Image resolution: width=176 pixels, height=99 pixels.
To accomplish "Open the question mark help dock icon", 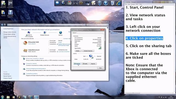I will click(x=106, y=3).
